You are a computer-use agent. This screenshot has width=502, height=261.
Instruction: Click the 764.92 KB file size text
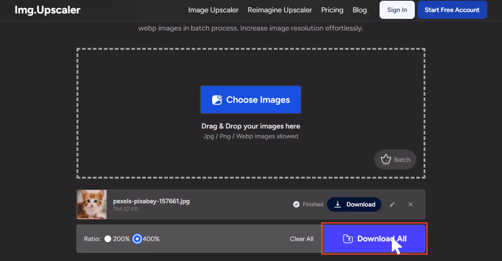tap(125, 209)
